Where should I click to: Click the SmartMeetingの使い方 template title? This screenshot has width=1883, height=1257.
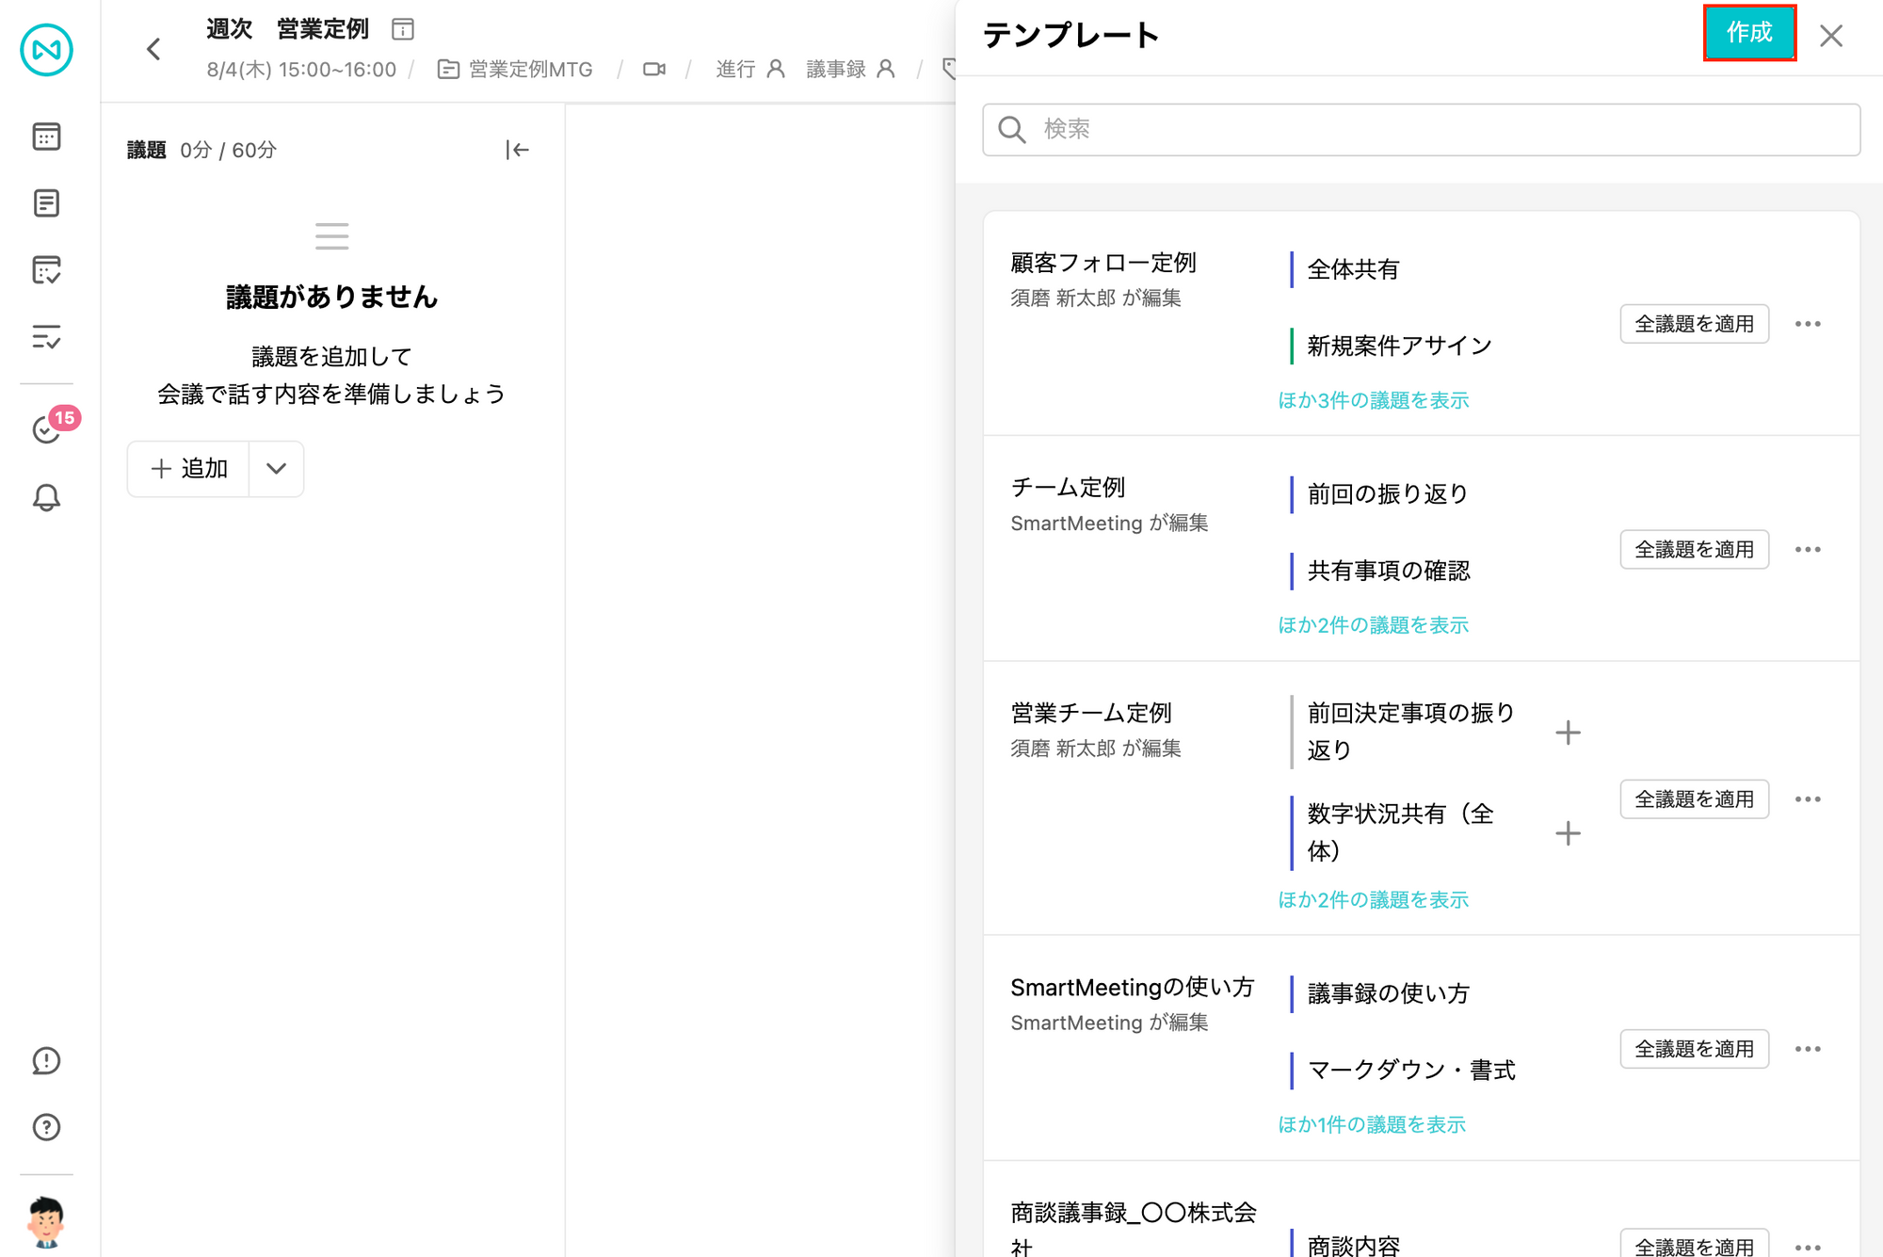[x=1133, y=987]
